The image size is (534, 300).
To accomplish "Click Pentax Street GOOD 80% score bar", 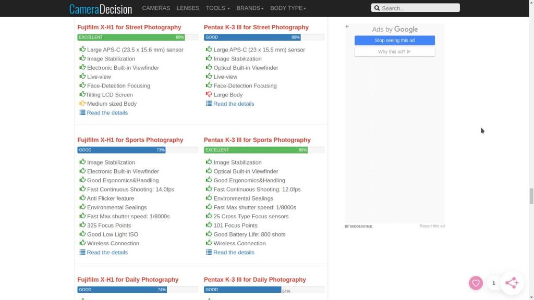I will [x=252, y=37].
